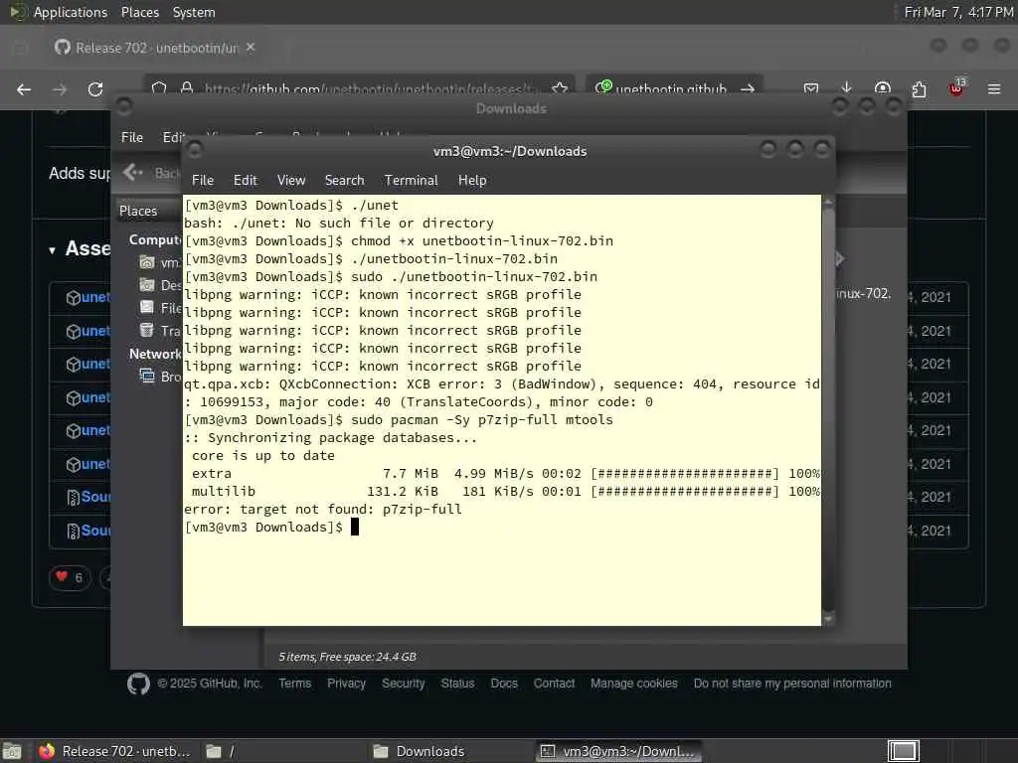Open the GitHub footer Status link
The height and width of the screenshot is (763, 1018).
pyautogui.click(x=457, y=684)
